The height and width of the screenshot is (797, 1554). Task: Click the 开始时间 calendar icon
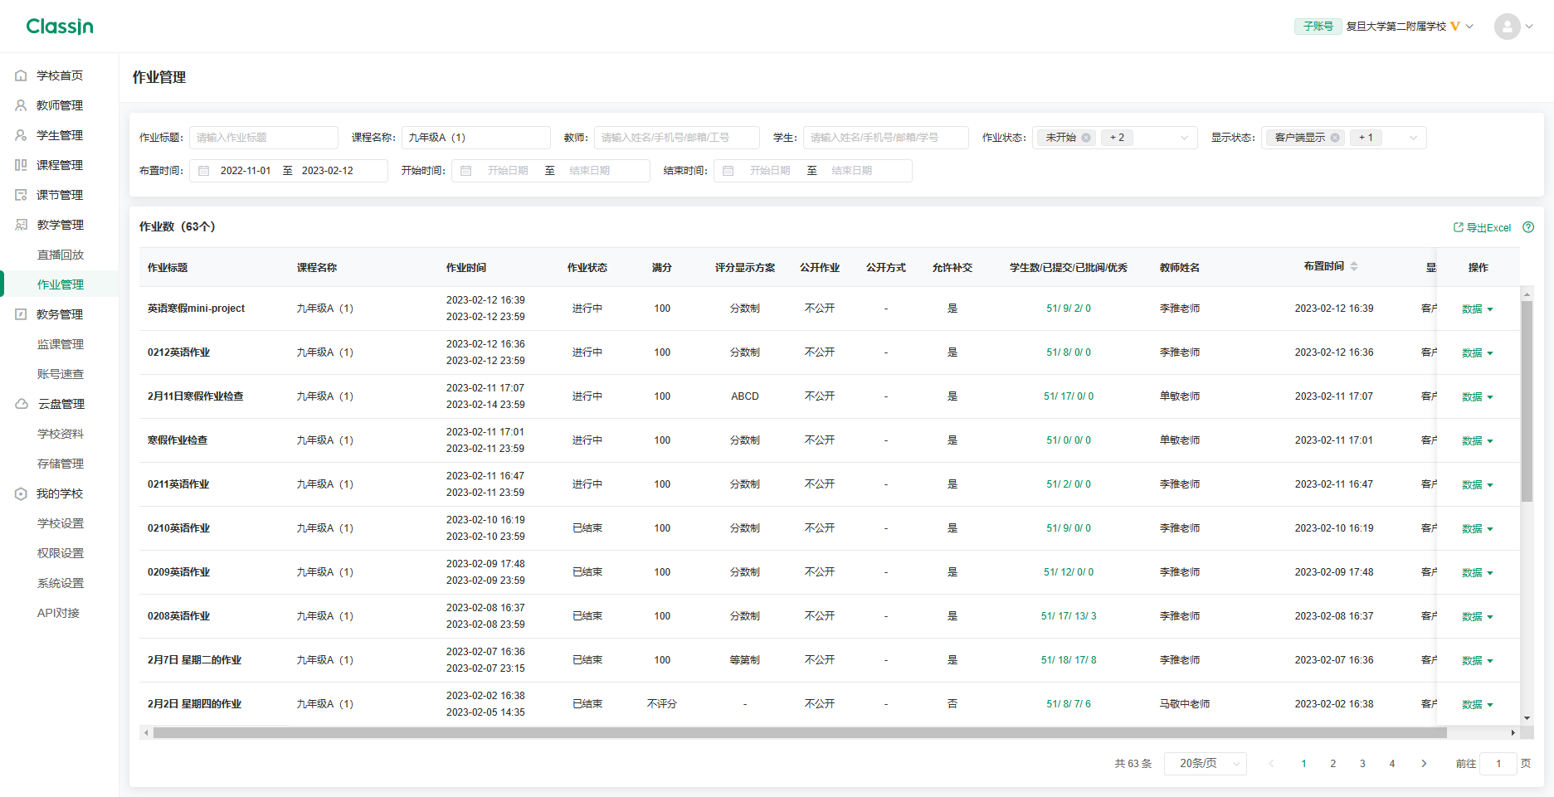(465, 171)
